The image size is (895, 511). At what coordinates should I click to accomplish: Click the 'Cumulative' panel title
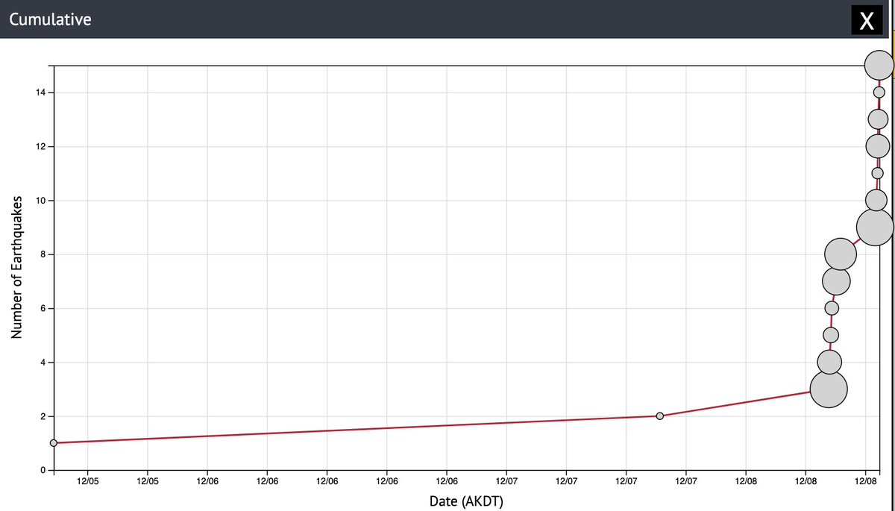(51, 19)
